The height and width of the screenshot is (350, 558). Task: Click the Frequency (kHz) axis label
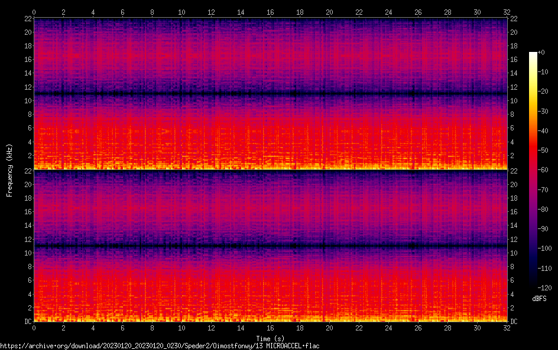(x=9, y=170)
